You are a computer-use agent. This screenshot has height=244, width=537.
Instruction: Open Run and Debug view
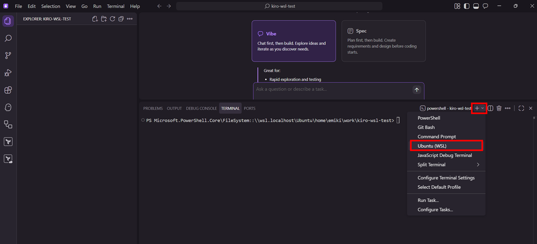(x=8, y=73)
